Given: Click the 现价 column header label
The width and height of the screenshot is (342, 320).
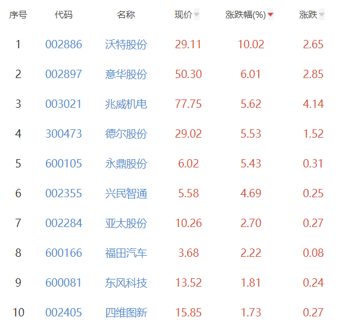Looking at the screenshot, I should click(x=184, y=15).
